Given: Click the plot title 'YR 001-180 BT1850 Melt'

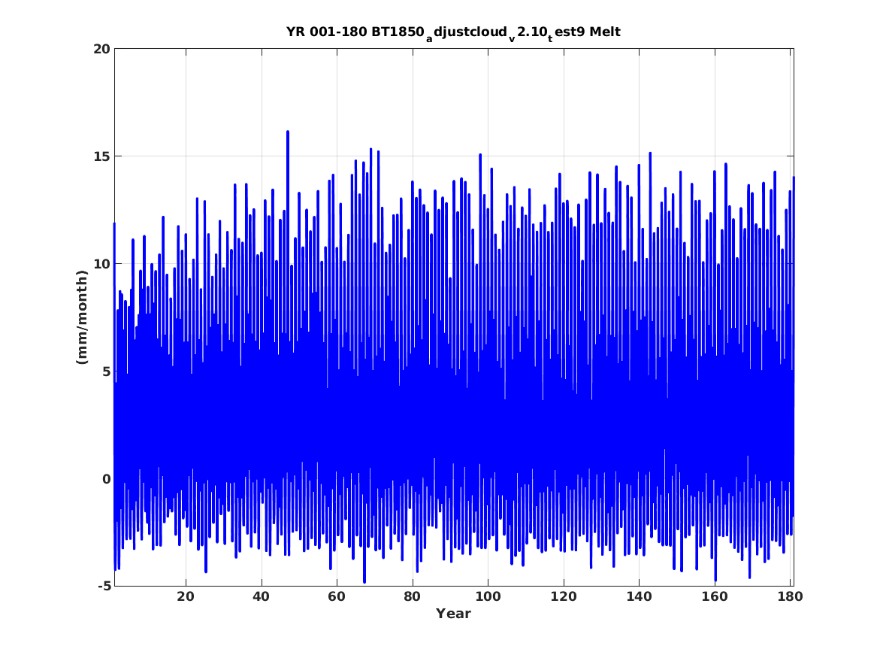Looking at the screenshot, I should [453, 32].
